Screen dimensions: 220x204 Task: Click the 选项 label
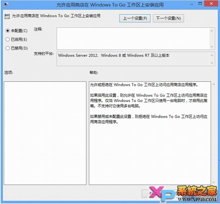tap(8, 73)
